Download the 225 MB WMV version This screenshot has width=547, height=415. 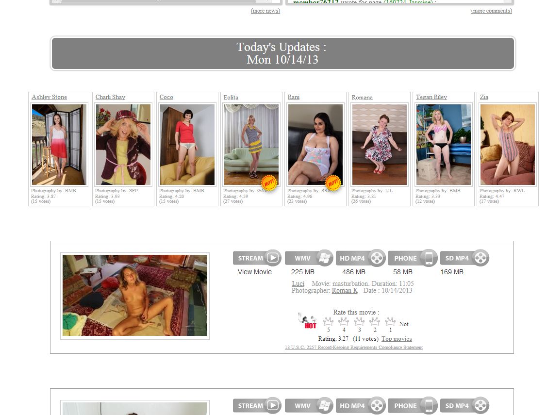pyautogui.click(x=309, y=258)
